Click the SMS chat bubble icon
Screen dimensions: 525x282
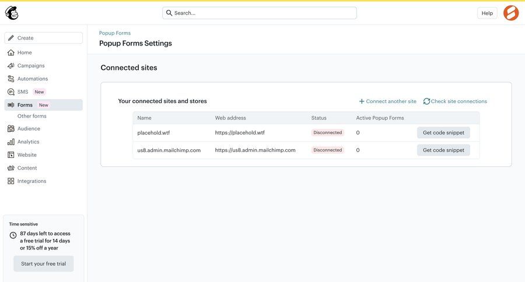(11, 91)
